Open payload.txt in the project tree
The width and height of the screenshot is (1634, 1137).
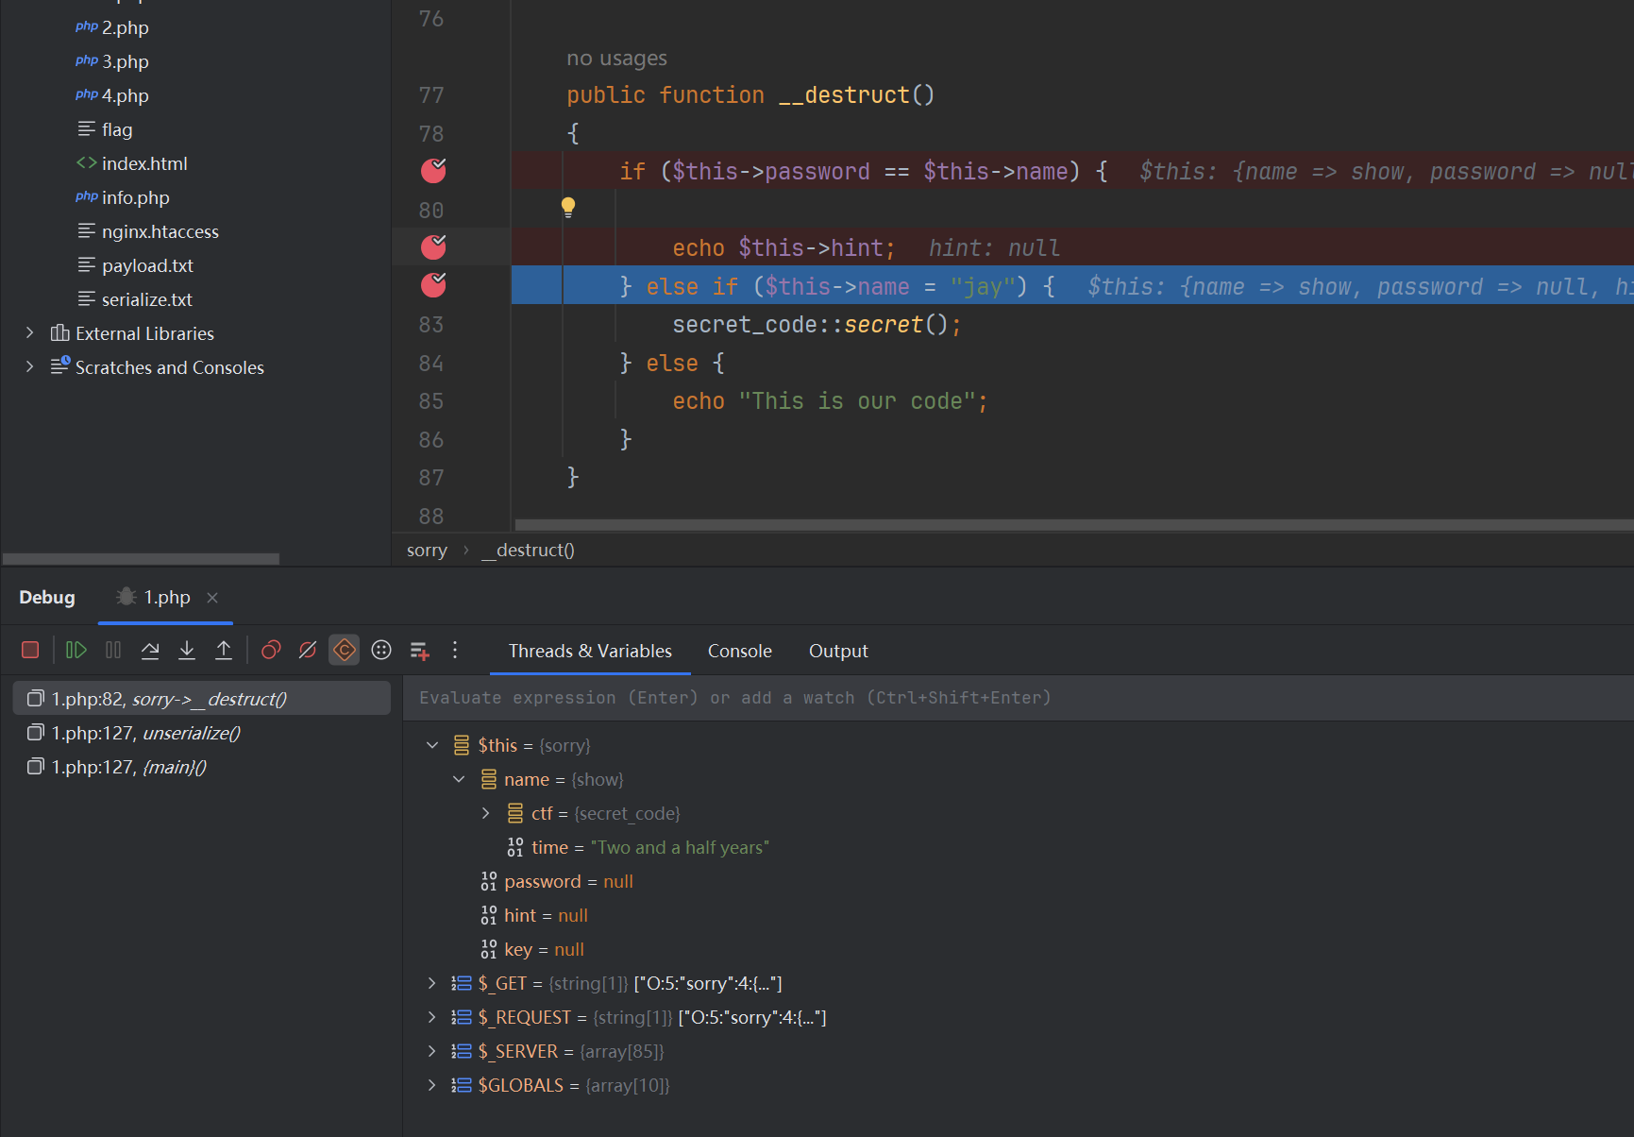pyautogui.click(x=147, y=265)
